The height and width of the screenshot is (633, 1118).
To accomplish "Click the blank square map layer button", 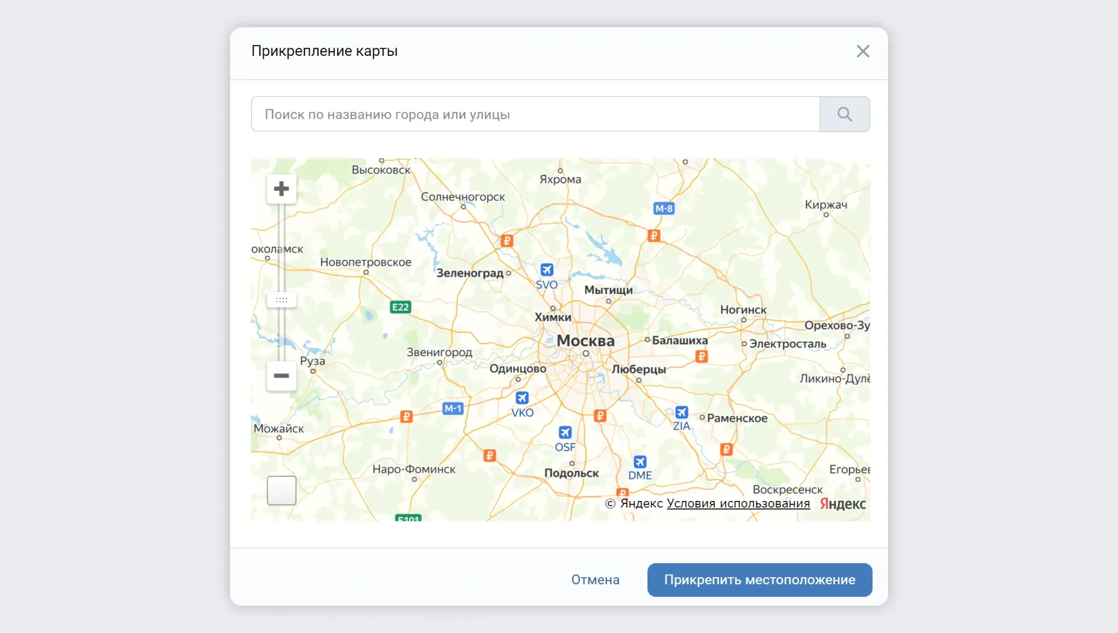I will click(x=281, y=490).
